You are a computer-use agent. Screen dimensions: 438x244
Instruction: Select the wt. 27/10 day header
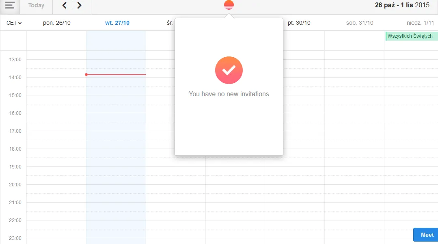coord(117,23)
